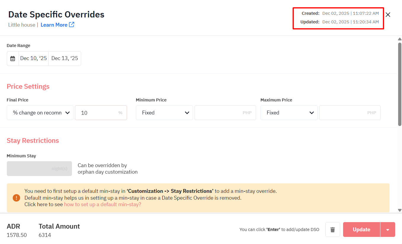Click the scrollbar up arrow
Screen dimensions: 402x244
tap(400, 39)
